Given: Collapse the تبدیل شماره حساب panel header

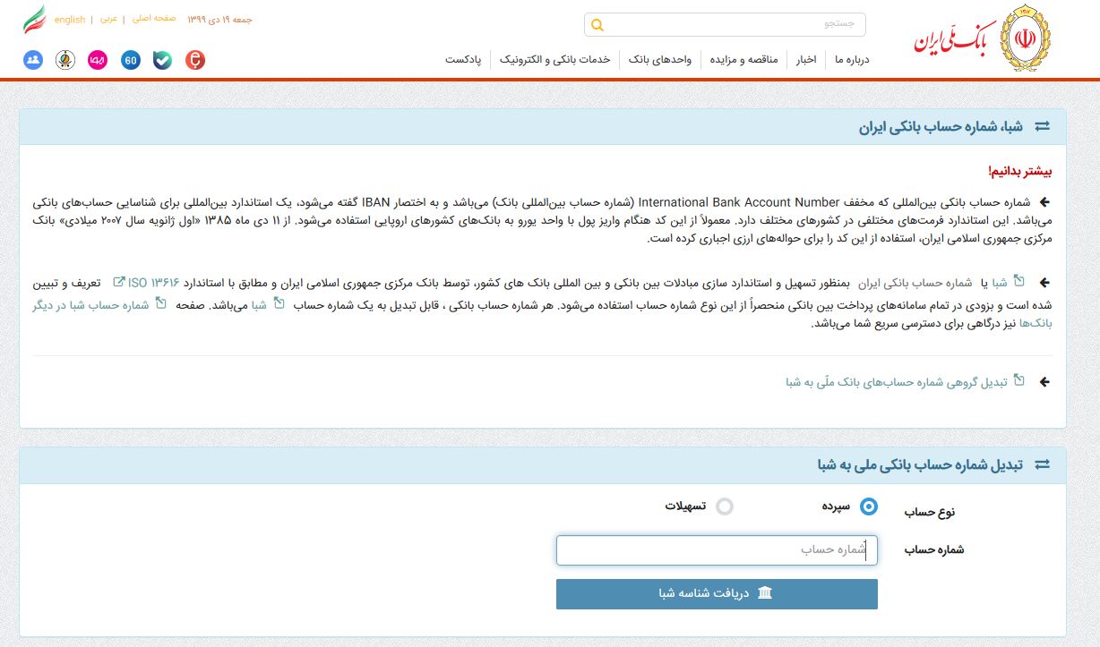Looking at the screenshot, I should pyautogui.click(x=1042, y=465).
